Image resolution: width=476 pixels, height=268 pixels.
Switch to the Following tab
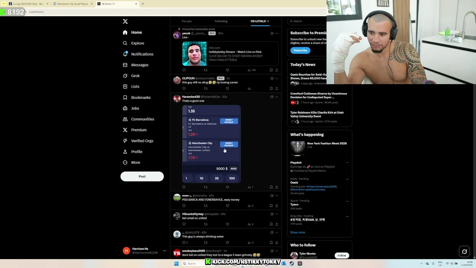221,21
